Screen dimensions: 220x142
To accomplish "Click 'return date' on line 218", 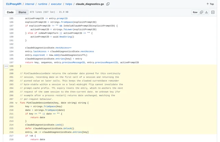I will [38, 140].
